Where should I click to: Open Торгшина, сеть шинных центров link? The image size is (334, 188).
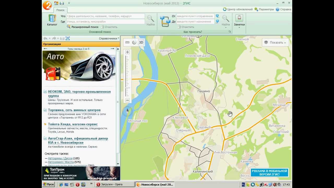[74, 110]
